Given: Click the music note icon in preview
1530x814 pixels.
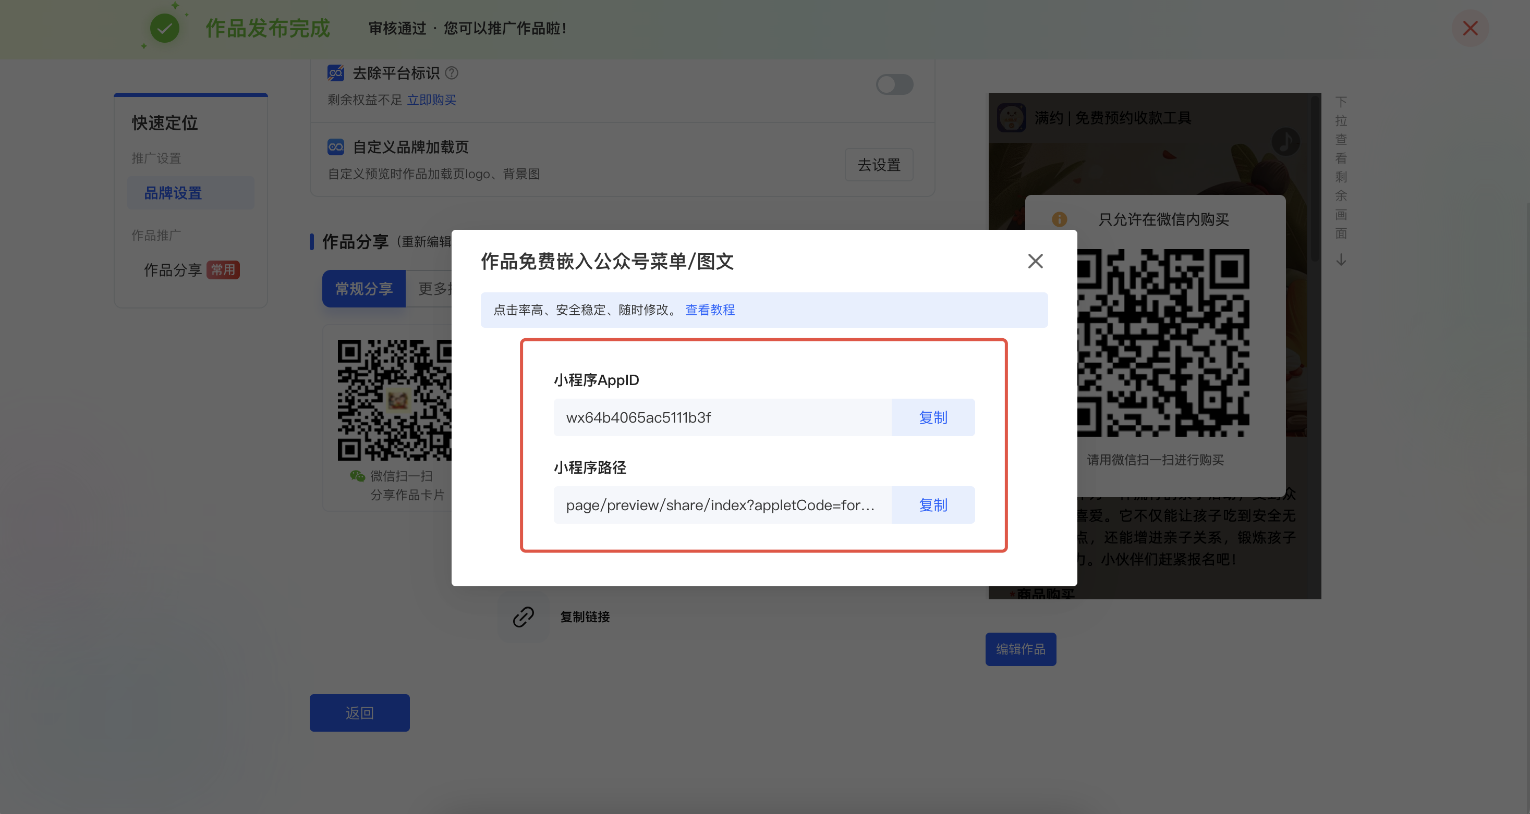Looking at the screenshot, I should [1285, 142].
